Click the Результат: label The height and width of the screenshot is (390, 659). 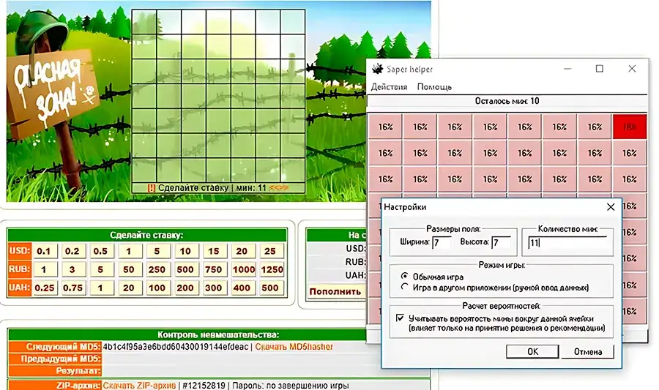coord(78,371)
